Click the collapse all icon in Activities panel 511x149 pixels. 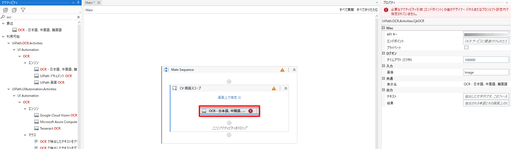pos(14,10)
